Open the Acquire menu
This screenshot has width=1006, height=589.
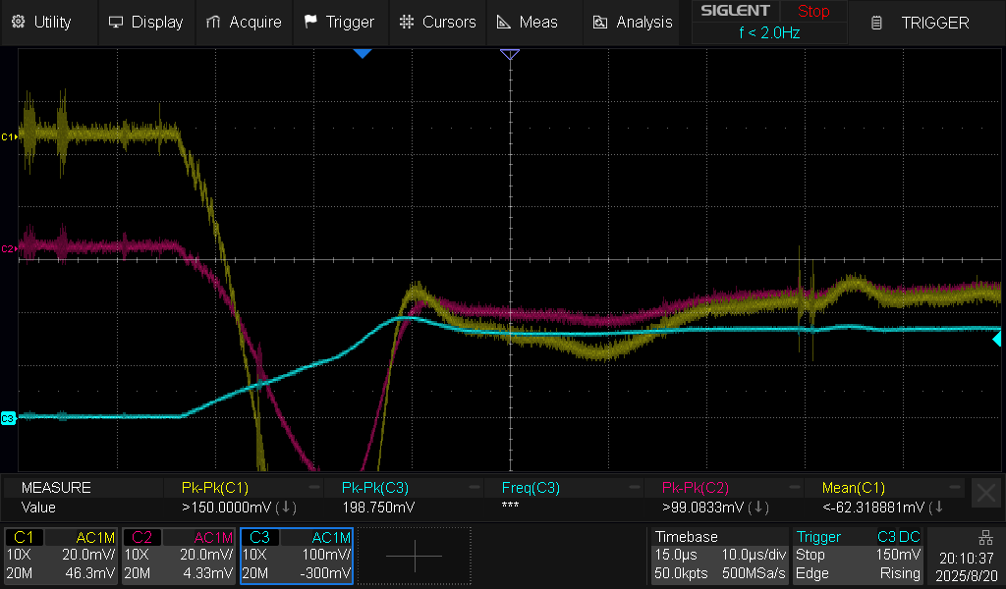(x=244, y=22)
